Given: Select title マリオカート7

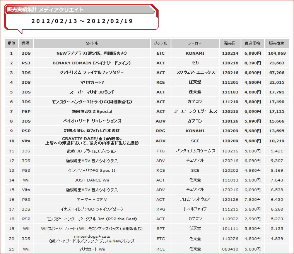Looking at the screenshot, I should tap(92, 82).
